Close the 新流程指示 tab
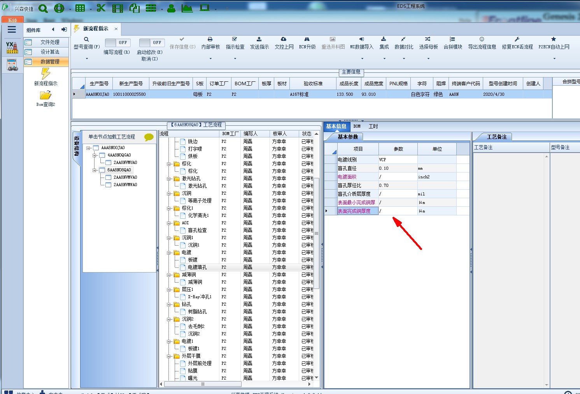Viewport: 580px width, 394px height. pyautogui.click(x=116, y=29)
